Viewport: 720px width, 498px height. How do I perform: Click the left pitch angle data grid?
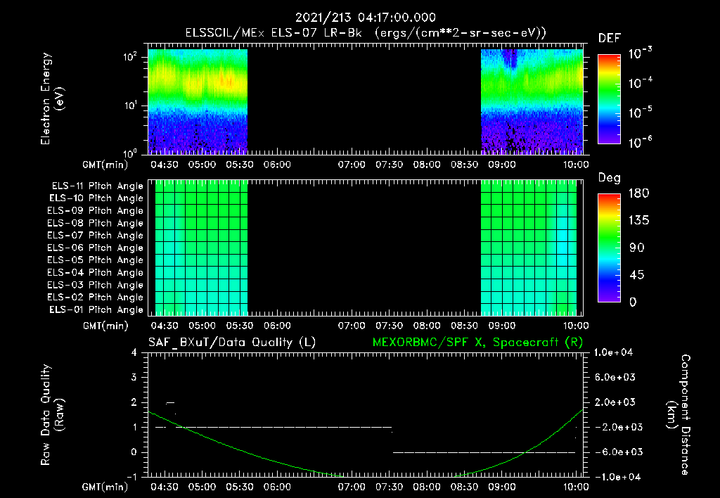202,248
